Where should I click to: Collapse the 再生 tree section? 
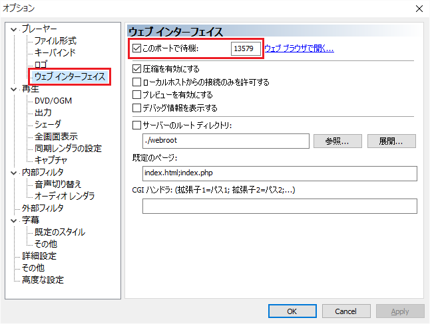15,89
